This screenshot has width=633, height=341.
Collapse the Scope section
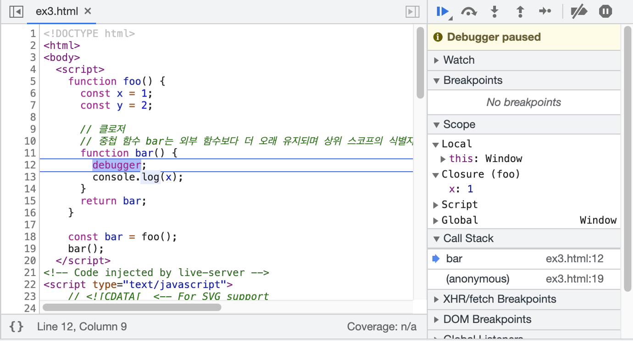pyautogui.click(x=524, y=124)
